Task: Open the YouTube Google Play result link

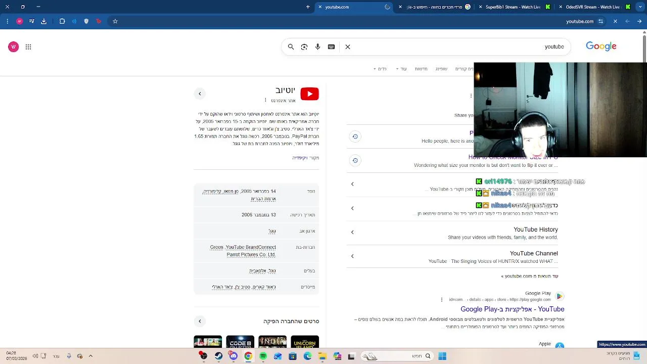Action: [x=512, y=309]
